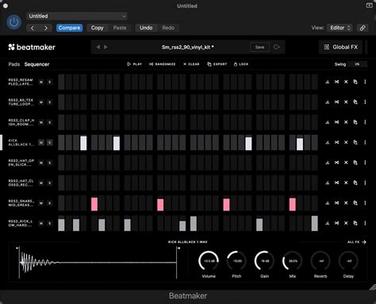376x304 pixels.
Task: Click the Copy button
Action: tap(97, 28)
